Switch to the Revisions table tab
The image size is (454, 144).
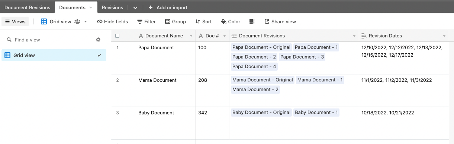pyautogui.click(x=112, y=7)
